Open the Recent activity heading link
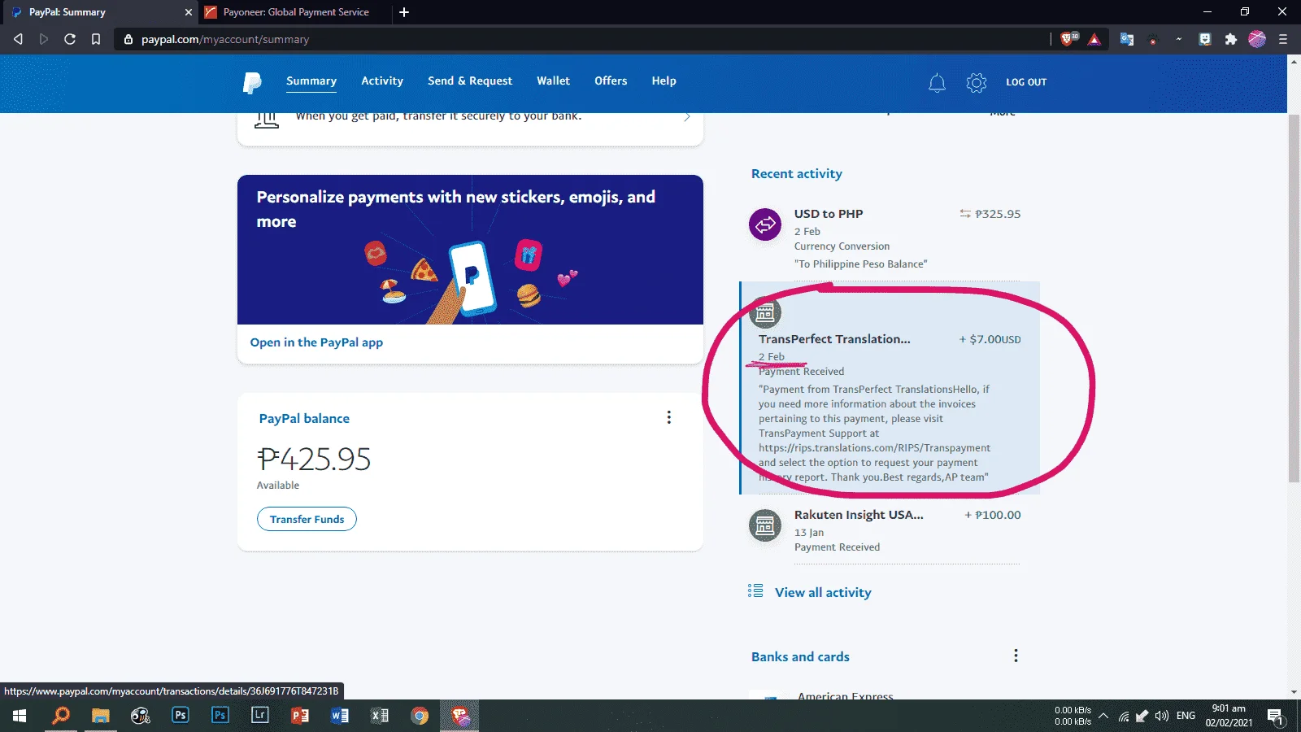1301x732 pixels. [797, 173]
